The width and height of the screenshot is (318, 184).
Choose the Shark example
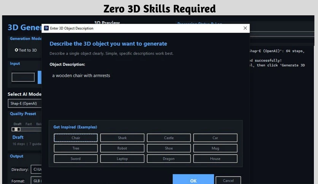point(122,138)
